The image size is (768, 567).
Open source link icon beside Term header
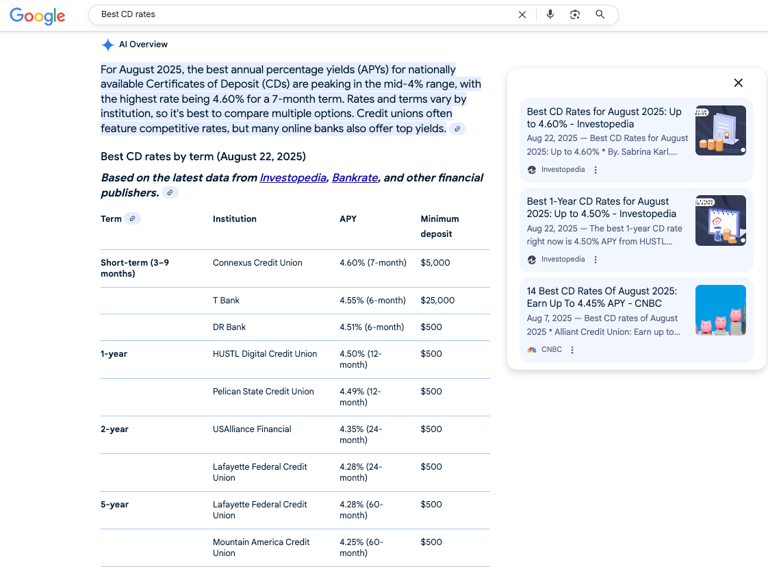132,218
